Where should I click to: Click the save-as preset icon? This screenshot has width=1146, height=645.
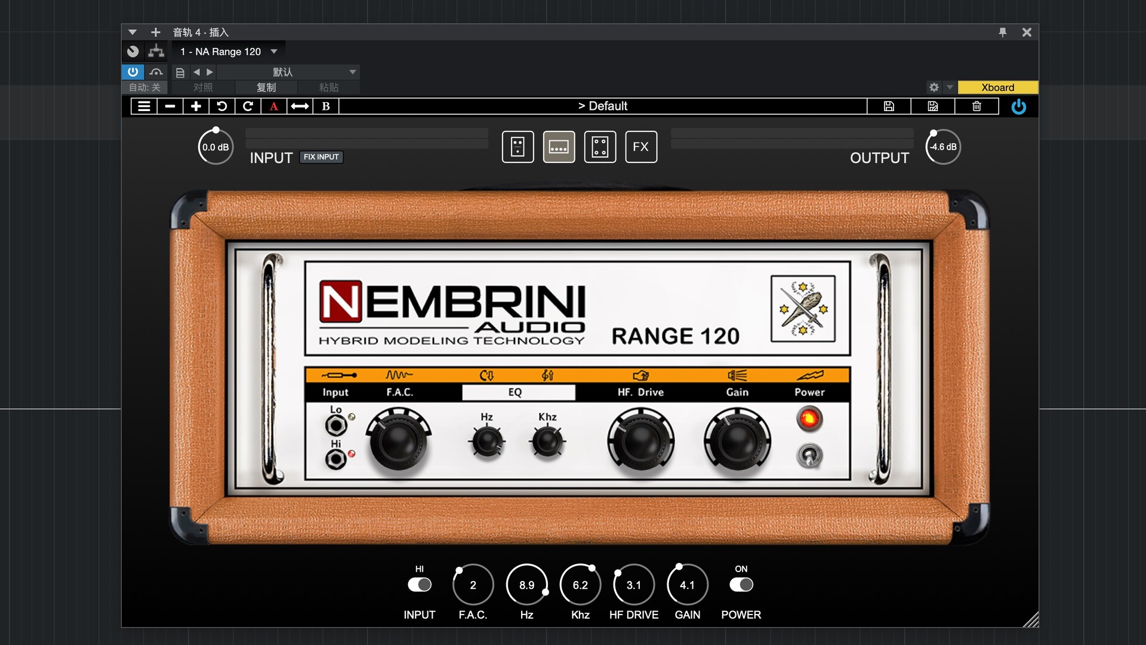933,106
